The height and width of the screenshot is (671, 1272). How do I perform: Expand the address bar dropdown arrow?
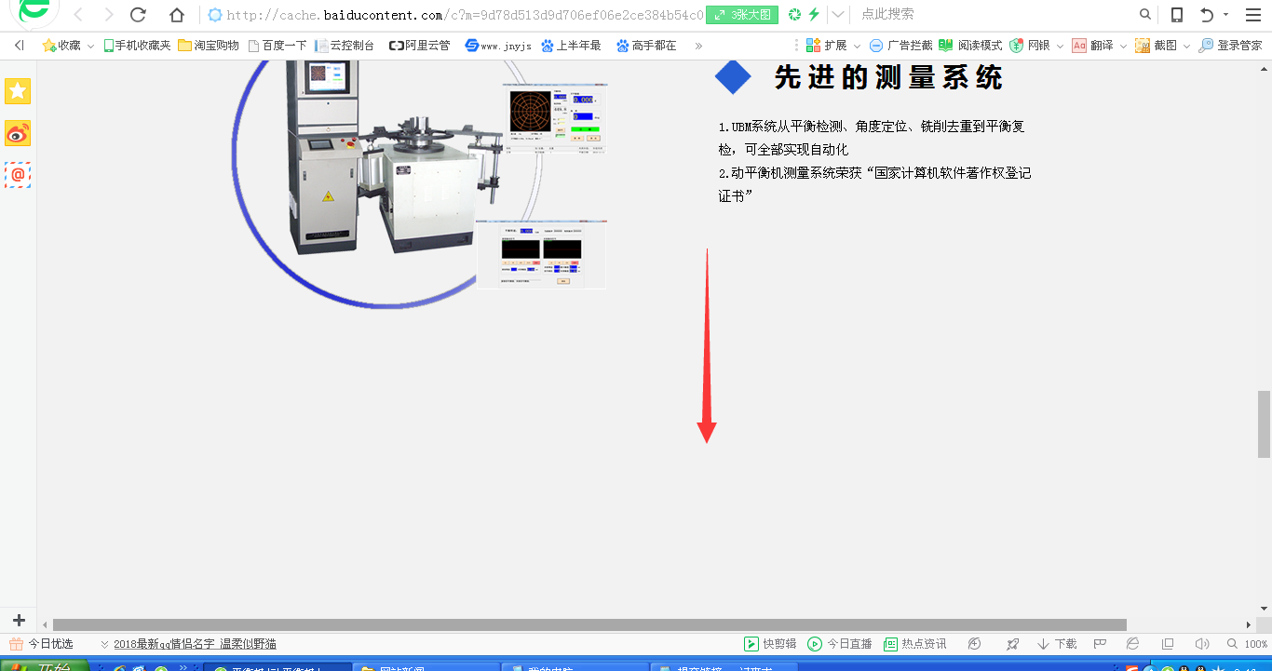click(838, 15)
